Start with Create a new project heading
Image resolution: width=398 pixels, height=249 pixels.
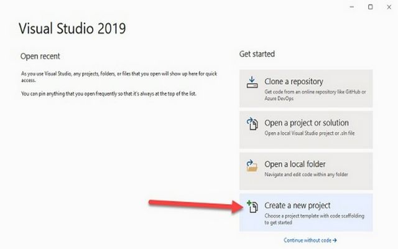pos(297,205)
